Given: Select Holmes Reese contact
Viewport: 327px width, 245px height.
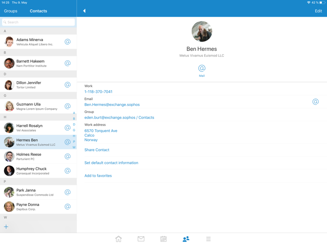Looking at the screenshot, I should coord(38,156).
